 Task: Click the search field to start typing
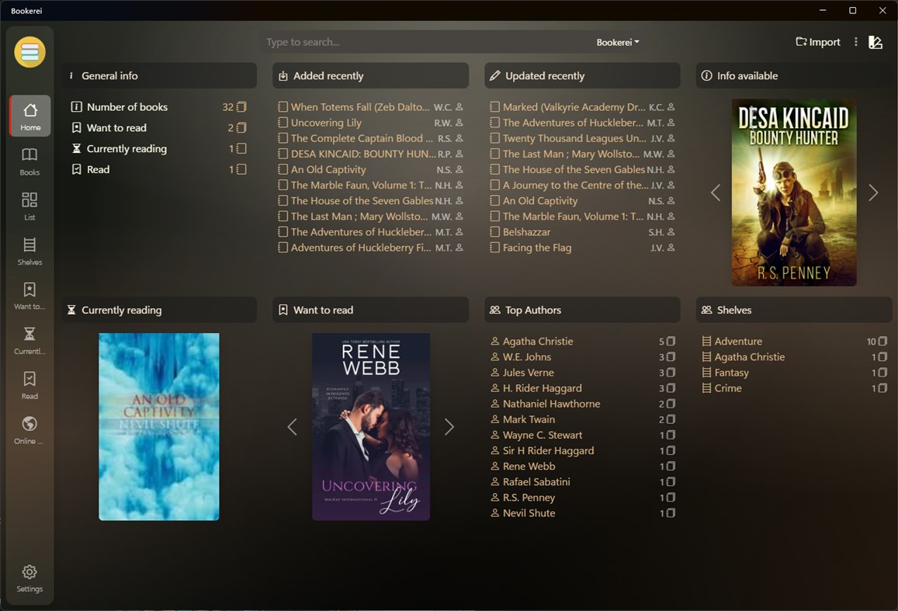coord(388,43)
